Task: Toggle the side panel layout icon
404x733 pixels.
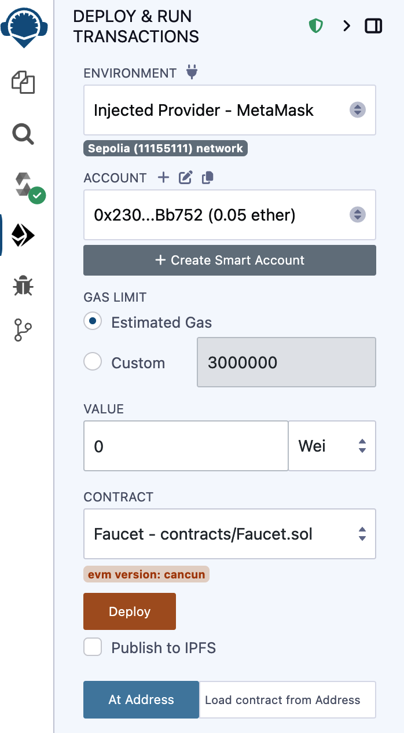Action: (373, 25)
